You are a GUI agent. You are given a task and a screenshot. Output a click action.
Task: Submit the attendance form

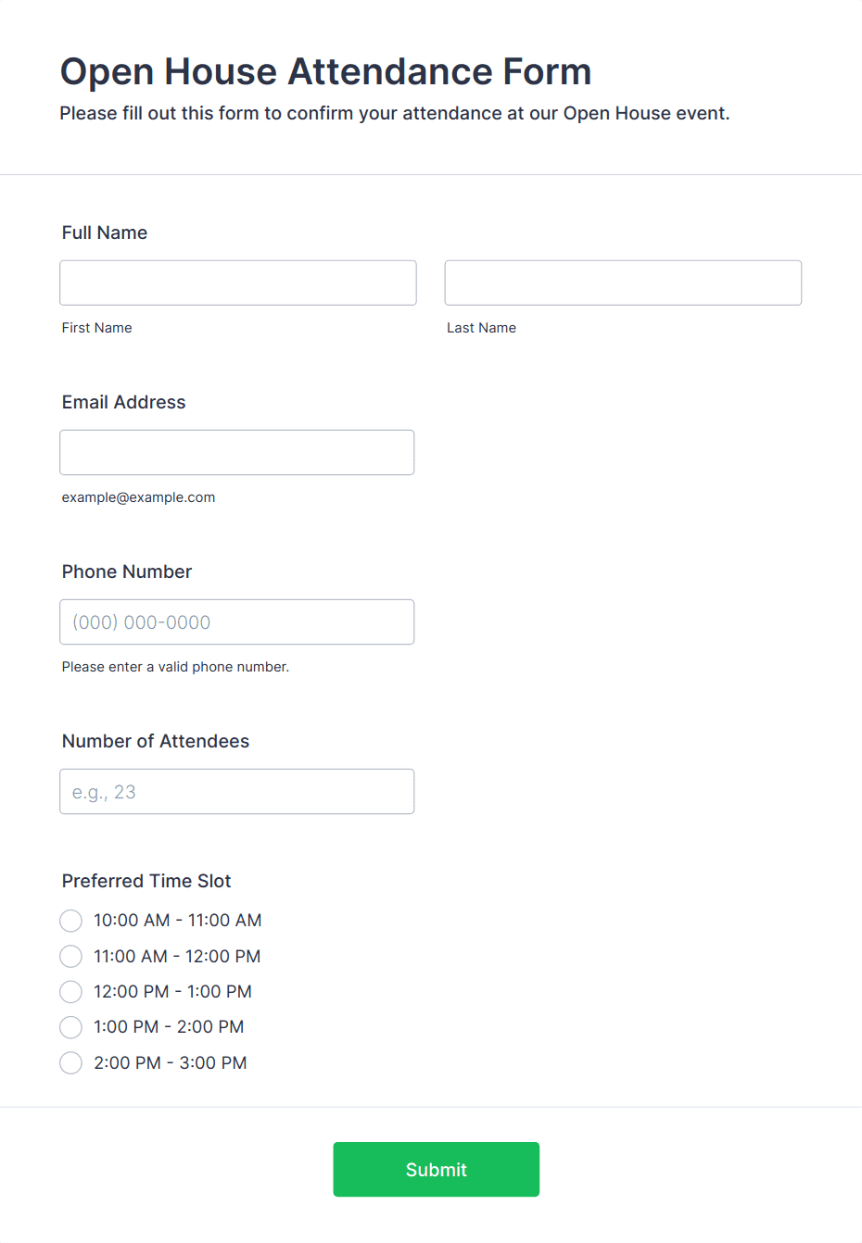(x=437, y=1169)
